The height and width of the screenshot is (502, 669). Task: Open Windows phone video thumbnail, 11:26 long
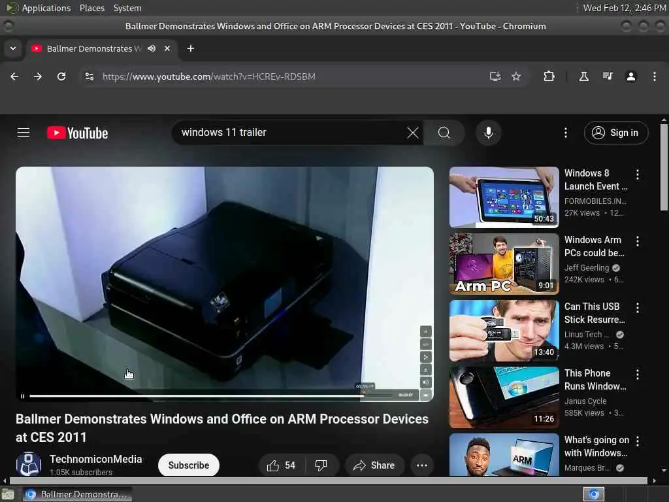click(x=504, y=397)
